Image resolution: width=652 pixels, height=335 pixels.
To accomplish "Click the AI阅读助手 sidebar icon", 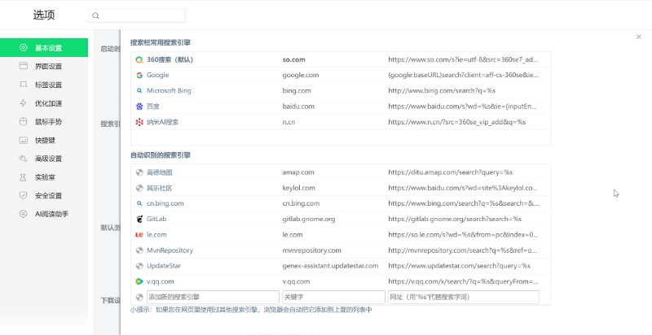I will click(24, 214).
